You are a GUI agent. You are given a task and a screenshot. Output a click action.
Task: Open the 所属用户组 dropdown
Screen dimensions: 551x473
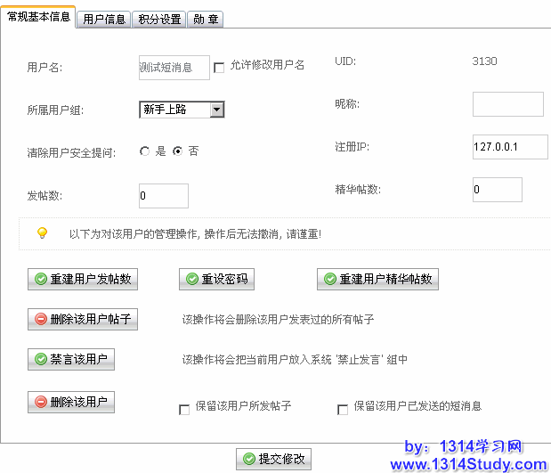[x=216, y=110]
